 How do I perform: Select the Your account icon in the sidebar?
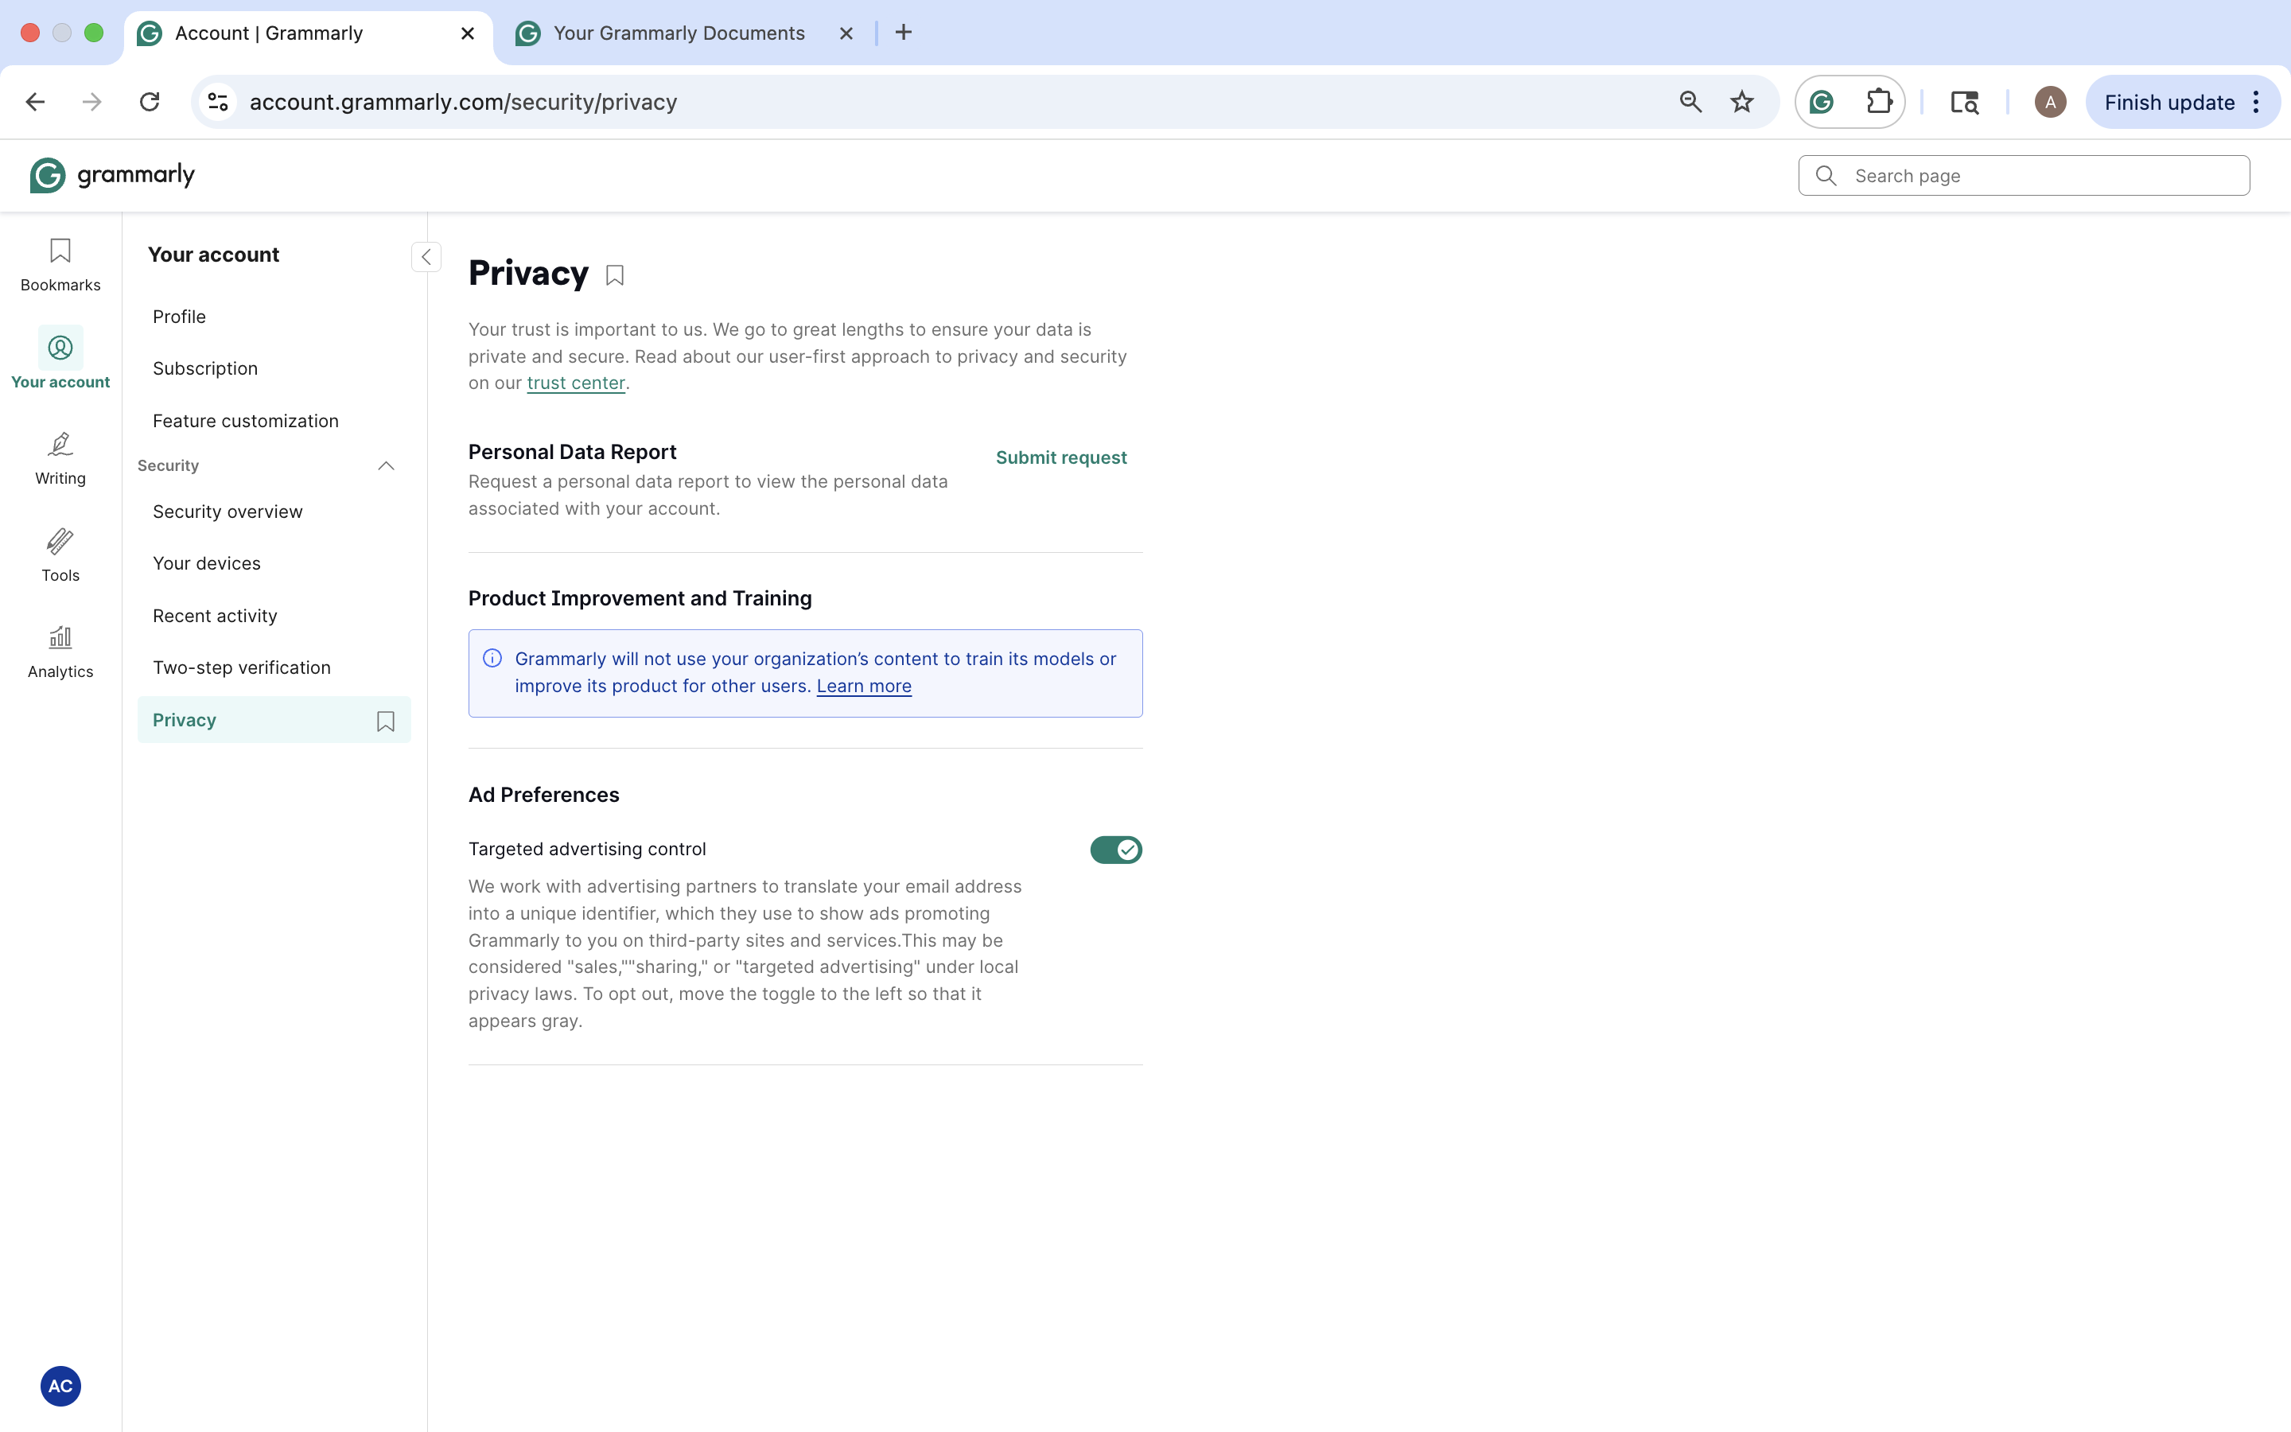point(60,348)
